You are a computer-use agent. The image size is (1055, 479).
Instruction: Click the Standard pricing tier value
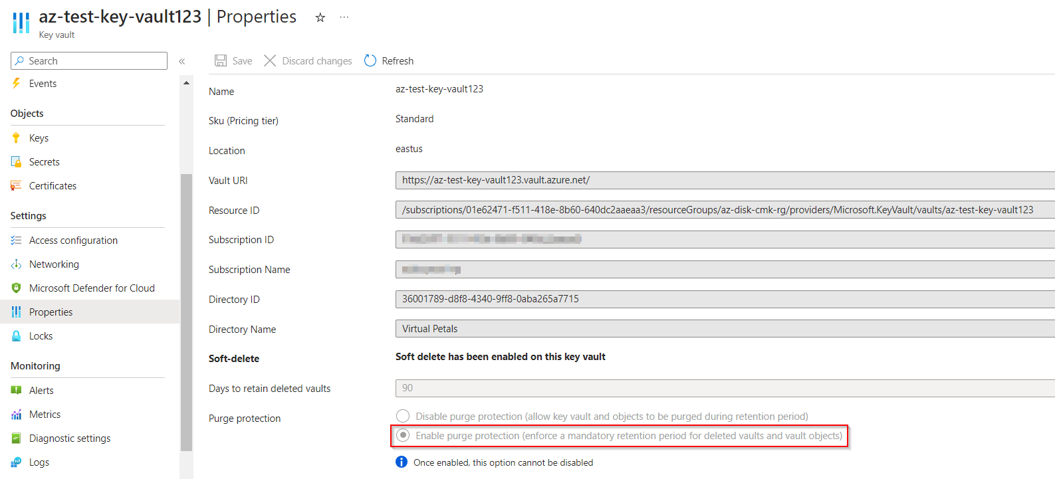414,119
